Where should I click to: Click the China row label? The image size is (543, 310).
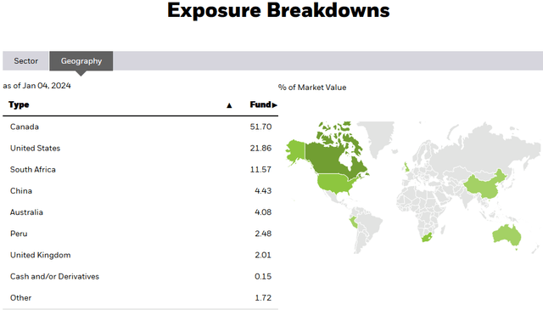21,191
